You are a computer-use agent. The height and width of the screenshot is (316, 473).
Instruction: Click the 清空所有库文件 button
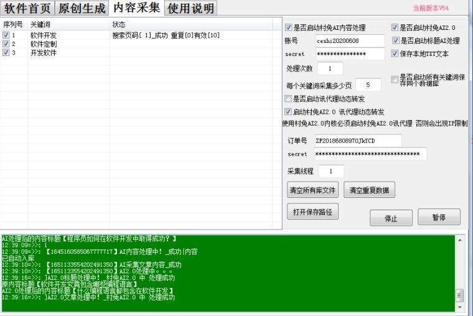pos(312,190)
